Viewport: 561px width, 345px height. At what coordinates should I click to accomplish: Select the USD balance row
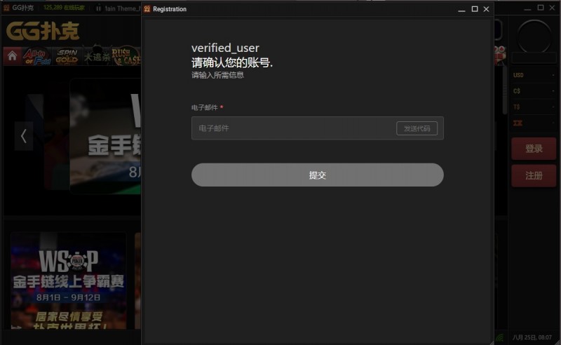(534, 75)
